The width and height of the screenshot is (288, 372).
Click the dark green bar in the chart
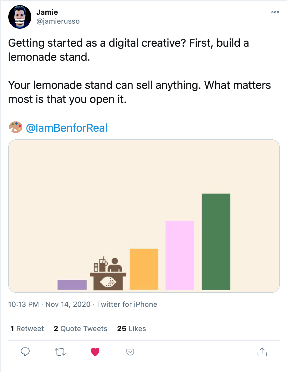click(216, 242)
